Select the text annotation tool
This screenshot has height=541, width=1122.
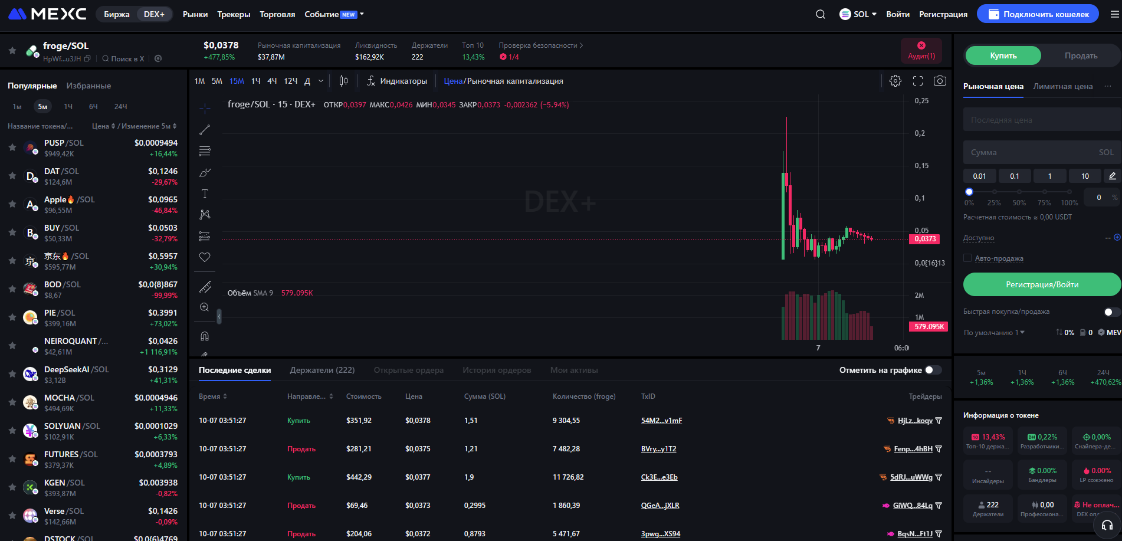(205, 194)
